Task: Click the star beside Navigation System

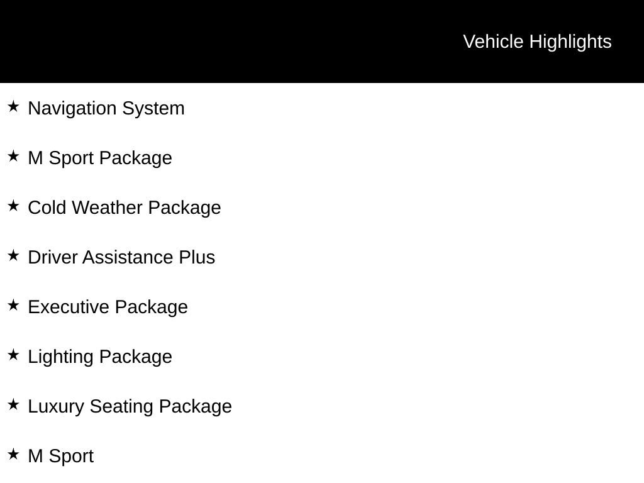Action: coord(13,107)
